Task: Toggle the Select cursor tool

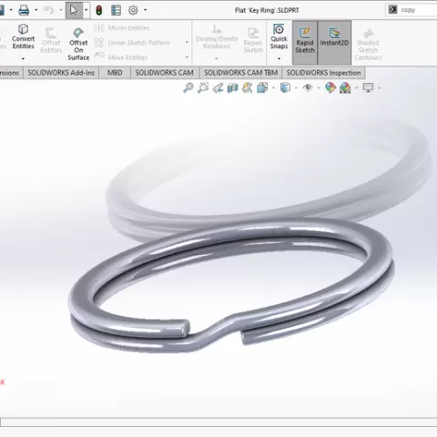Action: tap(74, 10)
